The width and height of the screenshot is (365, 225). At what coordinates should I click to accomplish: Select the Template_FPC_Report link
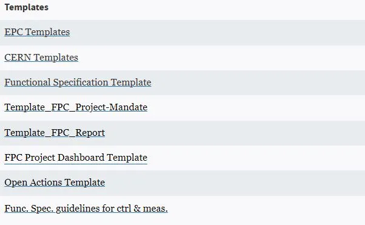[55, 133]
